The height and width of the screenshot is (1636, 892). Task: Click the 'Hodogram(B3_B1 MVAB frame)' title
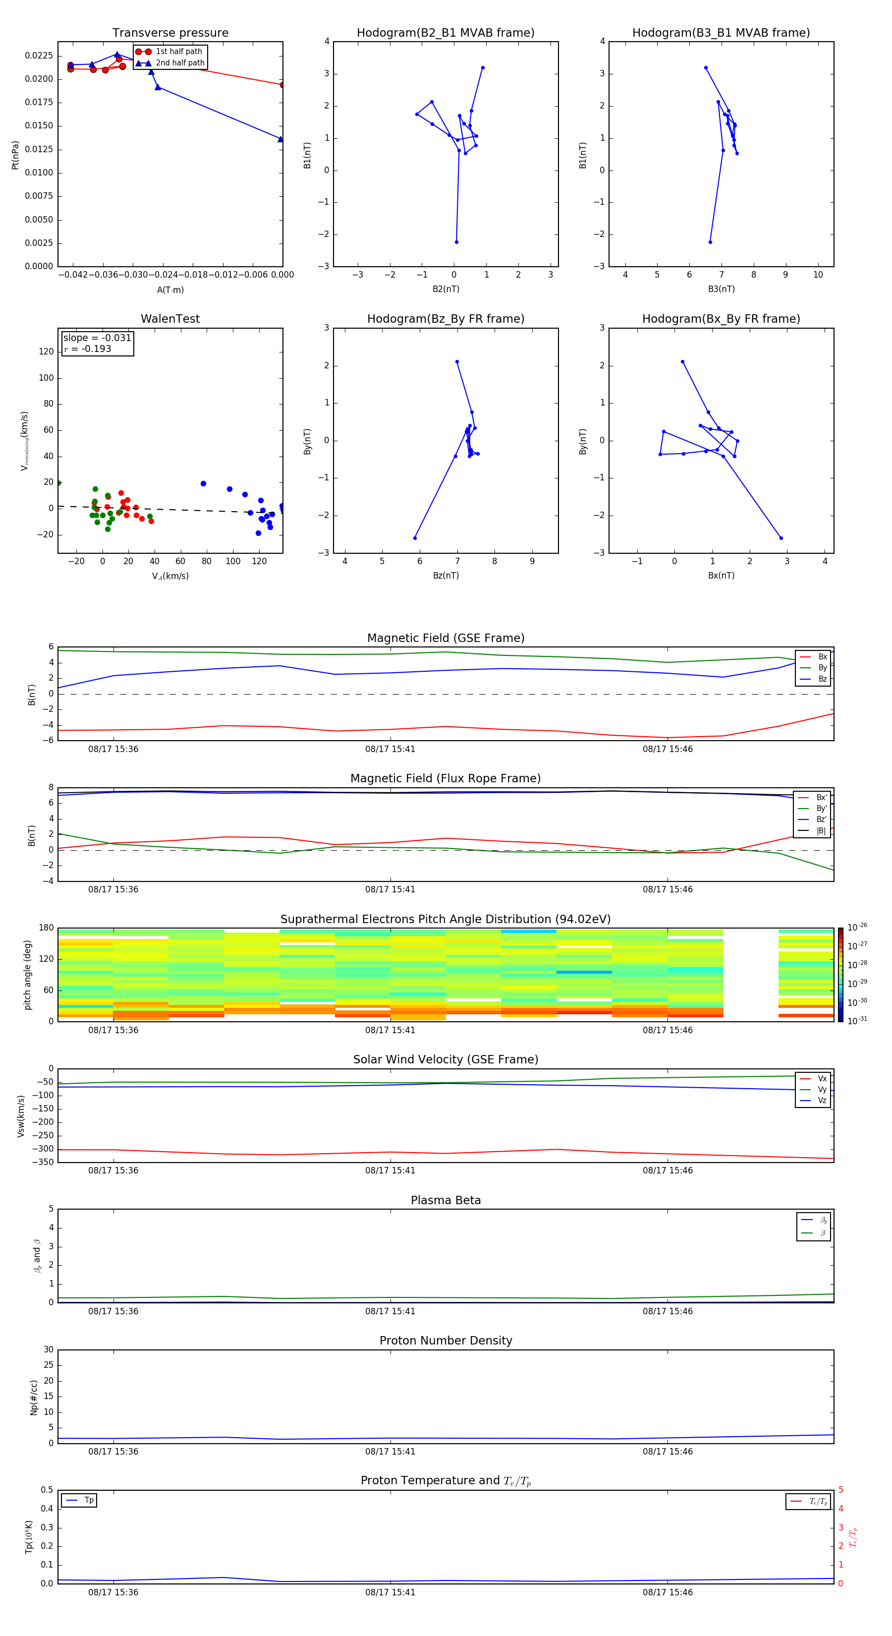(721, 33)
